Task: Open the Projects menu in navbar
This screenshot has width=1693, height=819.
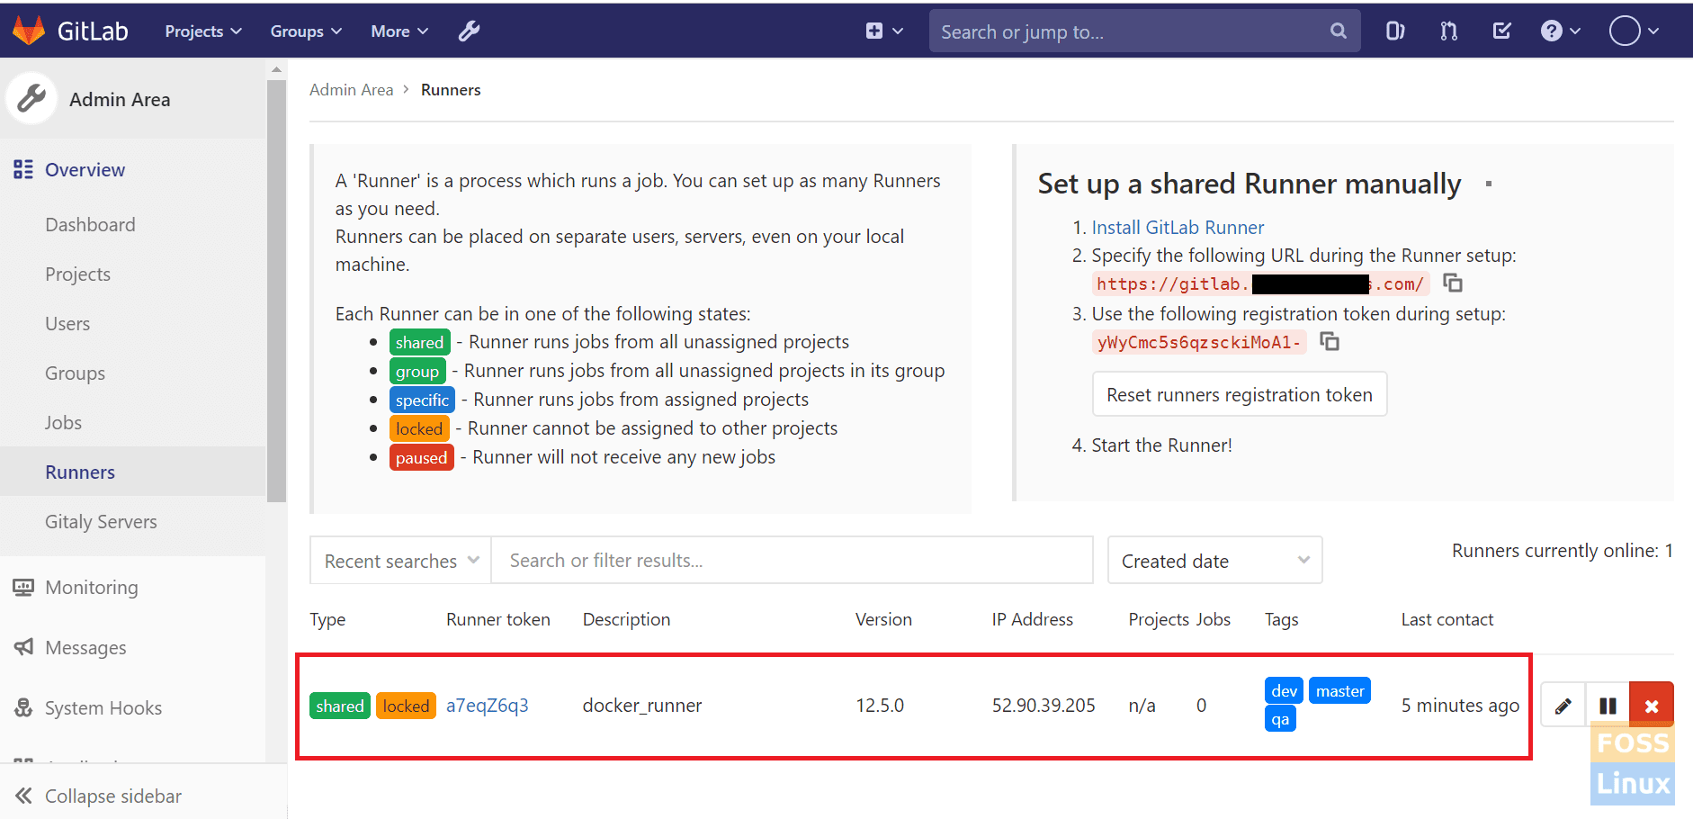Action: tap(203, 31)
